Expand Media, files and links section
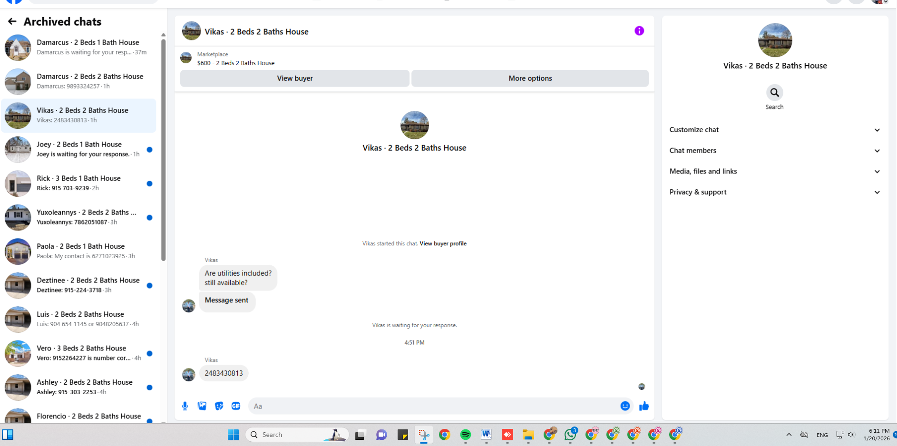Screen dimensions: 897x446 pyautogui.click(x=775, y=171)
